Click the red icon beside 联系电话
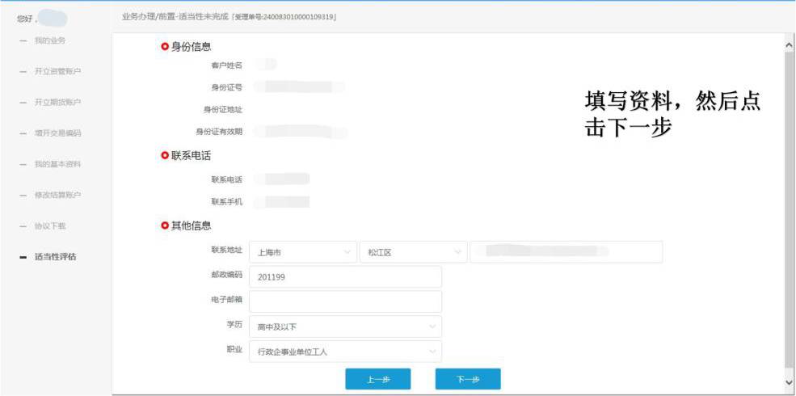796x396 pixels. pyautogui.click(x=165, y=155)
